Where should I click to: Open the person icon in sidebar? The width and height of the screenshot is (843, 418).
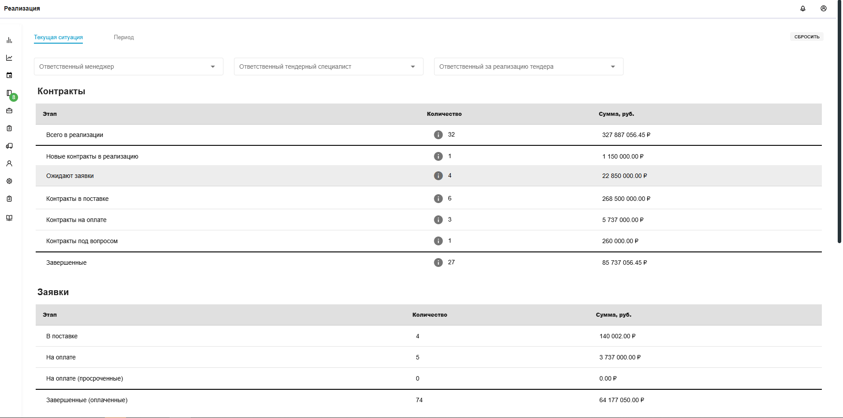pyautogui.click(x=9, y=163)
